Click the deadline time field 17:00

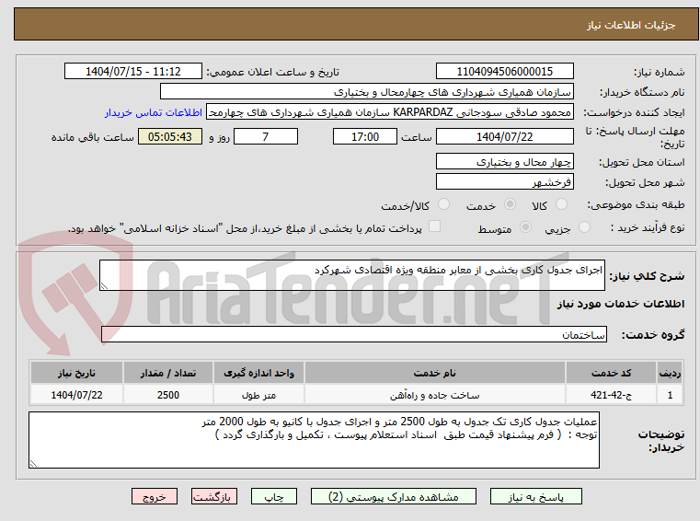pos(365,137)
